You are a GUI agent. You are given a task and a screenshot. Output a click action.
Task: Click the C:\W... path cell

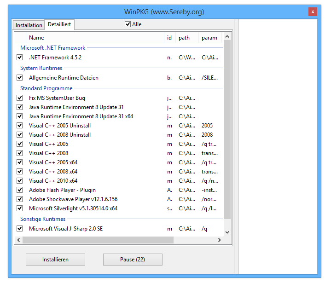[x=187, y=58]
